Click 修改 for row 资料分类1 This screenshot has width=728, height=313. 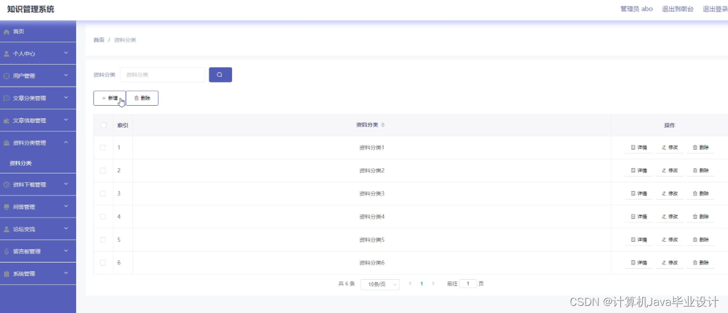pyautogui.click(x=670, y=147)
